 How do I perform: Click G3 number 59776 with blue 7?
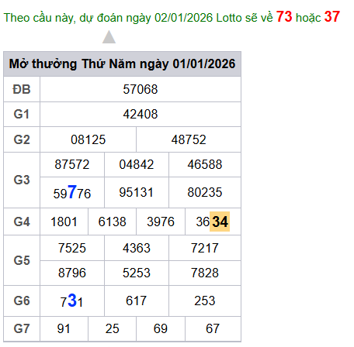pyautogui.click(x=72, y=192)
